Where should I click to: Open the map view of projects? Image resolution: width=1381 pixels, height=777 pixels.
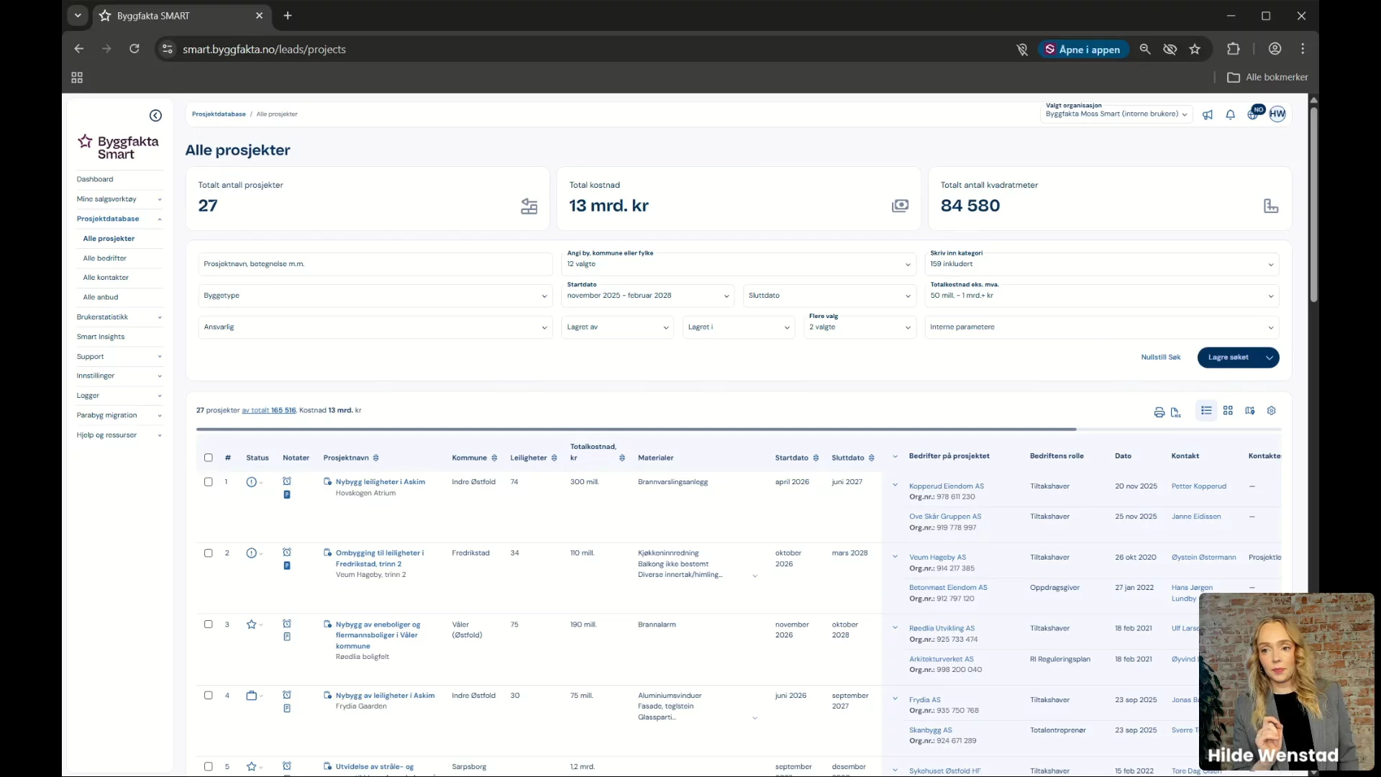pos(1250,411)
